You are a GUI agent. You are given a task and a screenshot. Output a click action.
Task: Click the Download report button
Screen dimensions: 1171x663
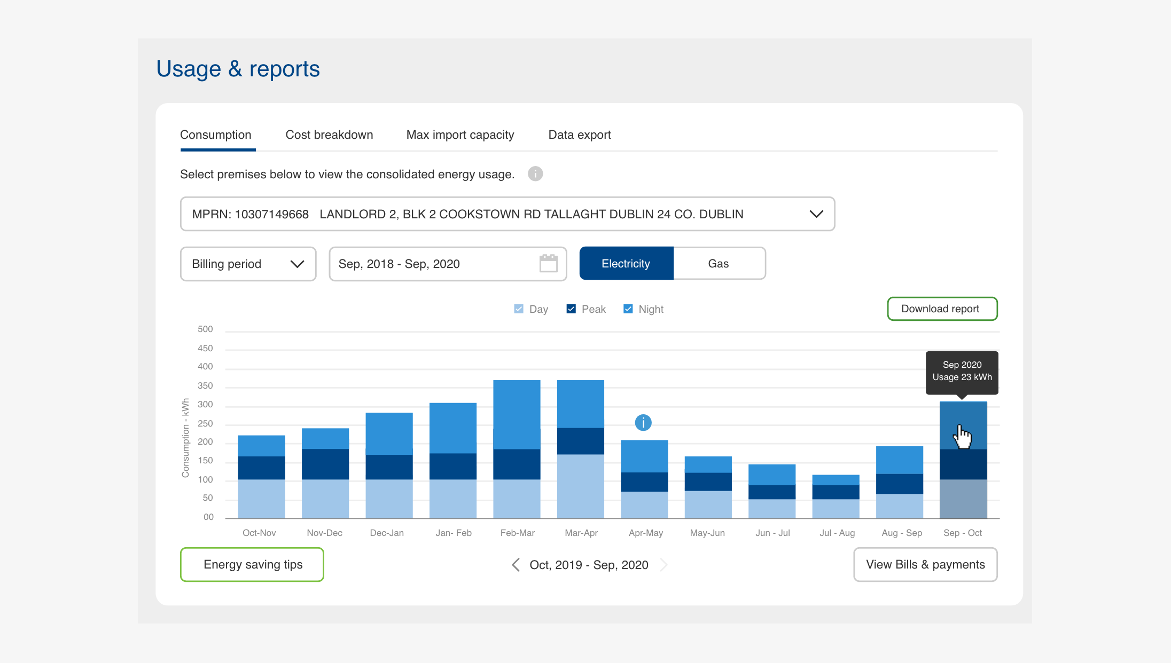click(x=942, y=309)
